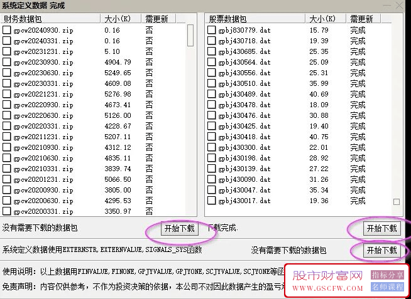Toggle checkbox for gpcw20210930.zip
Screen dimensions: 411x299
point(7,147)
